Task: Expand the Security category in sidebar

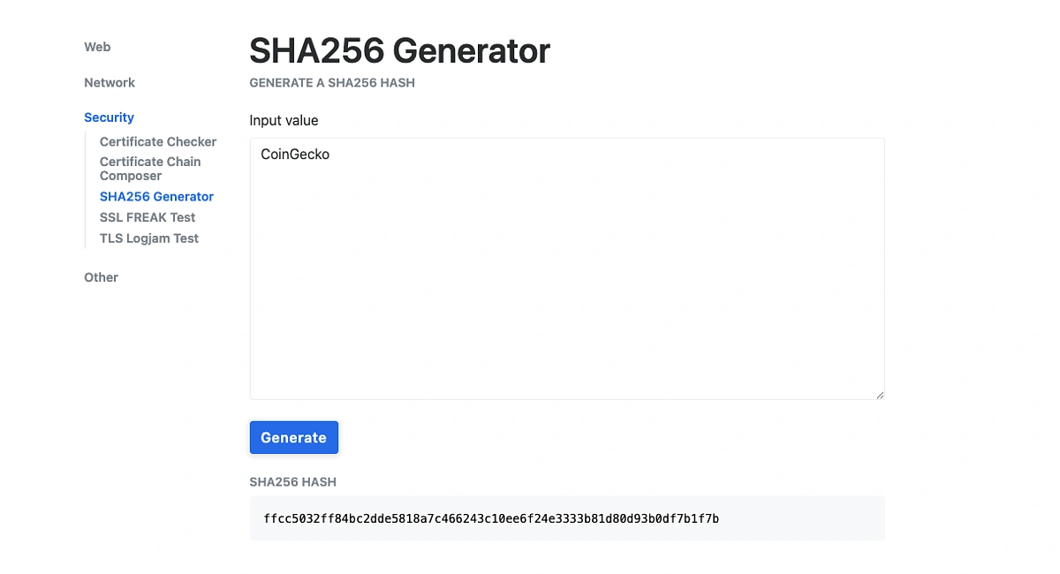Action: click(x=109, y=117)
